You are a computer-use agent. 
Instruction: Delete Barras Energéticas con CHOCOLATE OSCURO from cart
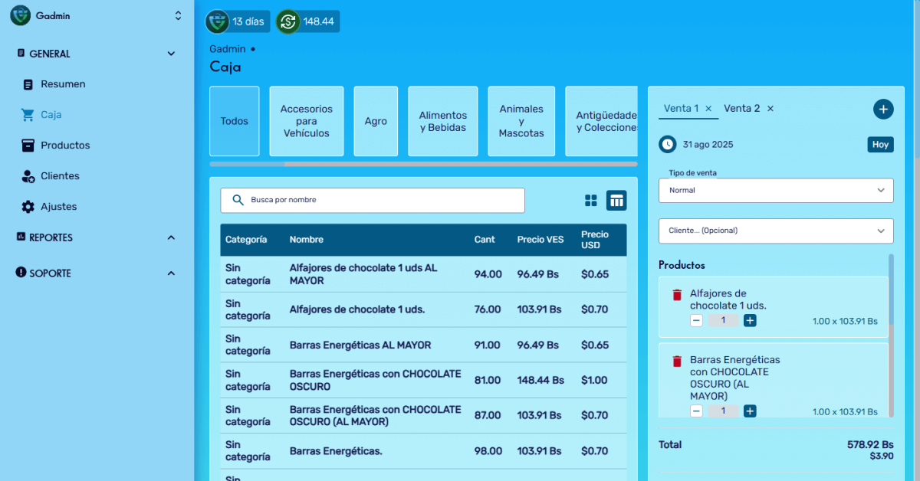(x=677, y=361)
